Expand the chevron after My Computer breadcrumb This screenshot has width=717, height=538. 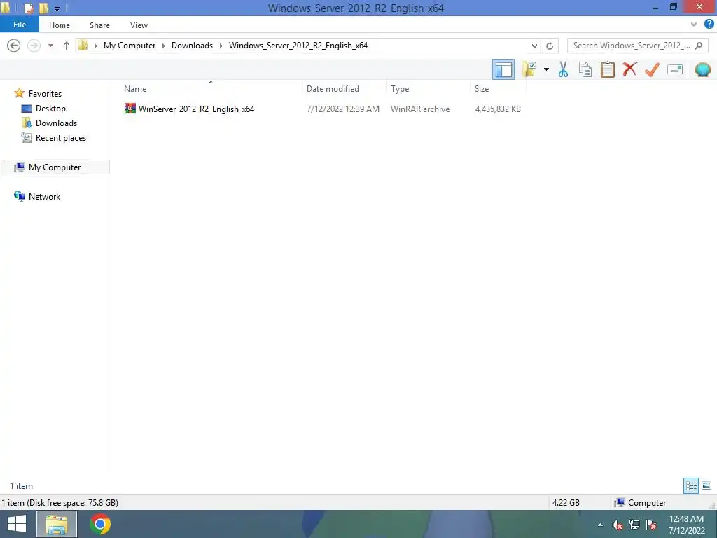164,46
